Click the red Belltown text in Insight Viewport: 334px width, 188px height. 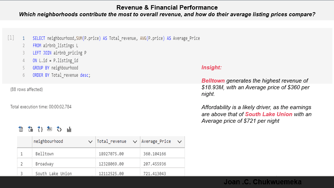coord(213,81)
